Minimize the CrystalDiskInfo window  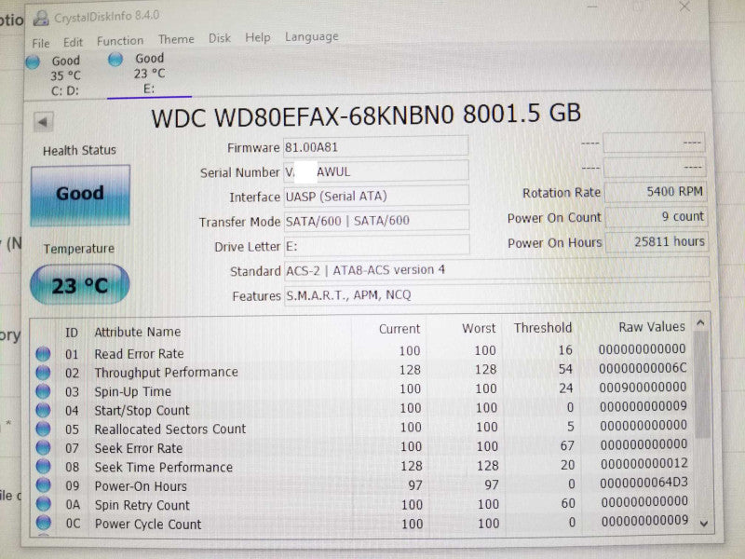[x=592, y=7]
